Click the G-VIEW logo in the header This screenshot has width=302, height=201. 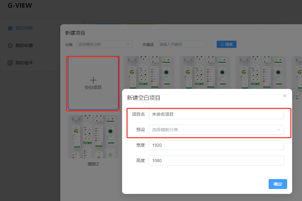[x=20, y=6]
